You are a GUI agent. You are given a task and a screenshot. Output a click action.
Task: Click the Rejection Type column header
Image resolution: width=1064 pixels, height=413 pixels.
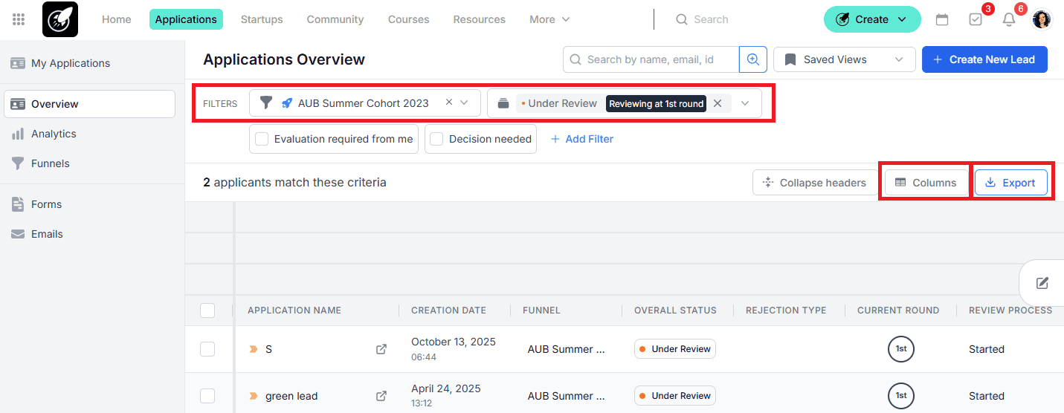(786, 310)
